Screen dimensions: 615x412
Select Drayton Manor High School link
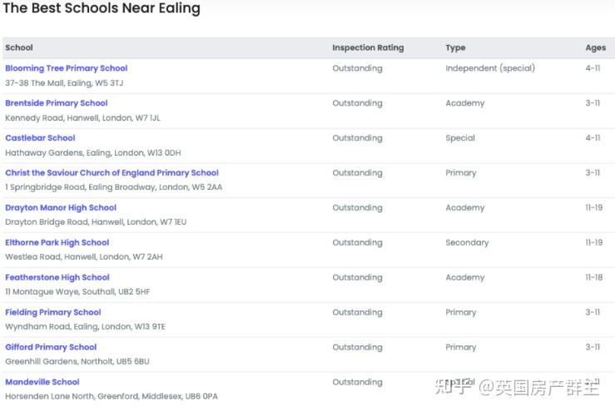pos(61,208)
